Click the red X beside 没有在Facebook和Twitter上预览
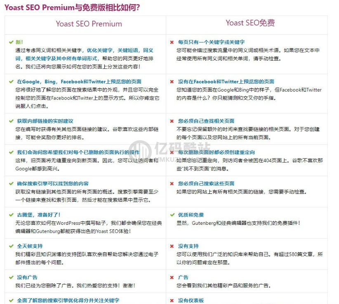This screenshot has height=304, width=339. (x=172, y=82)
